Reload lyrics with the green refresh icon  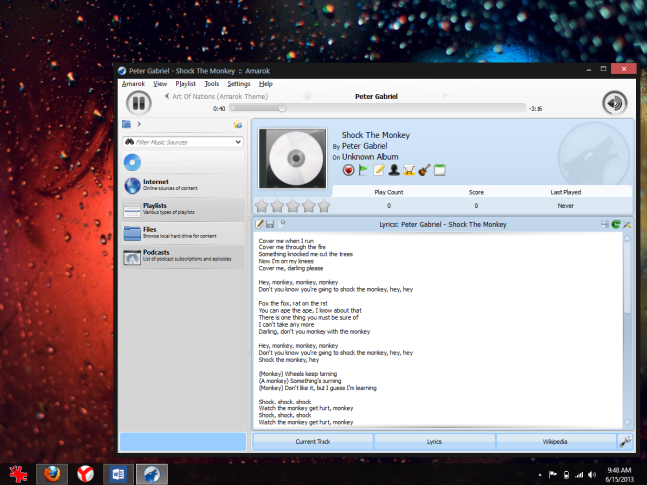click(616, 224)
